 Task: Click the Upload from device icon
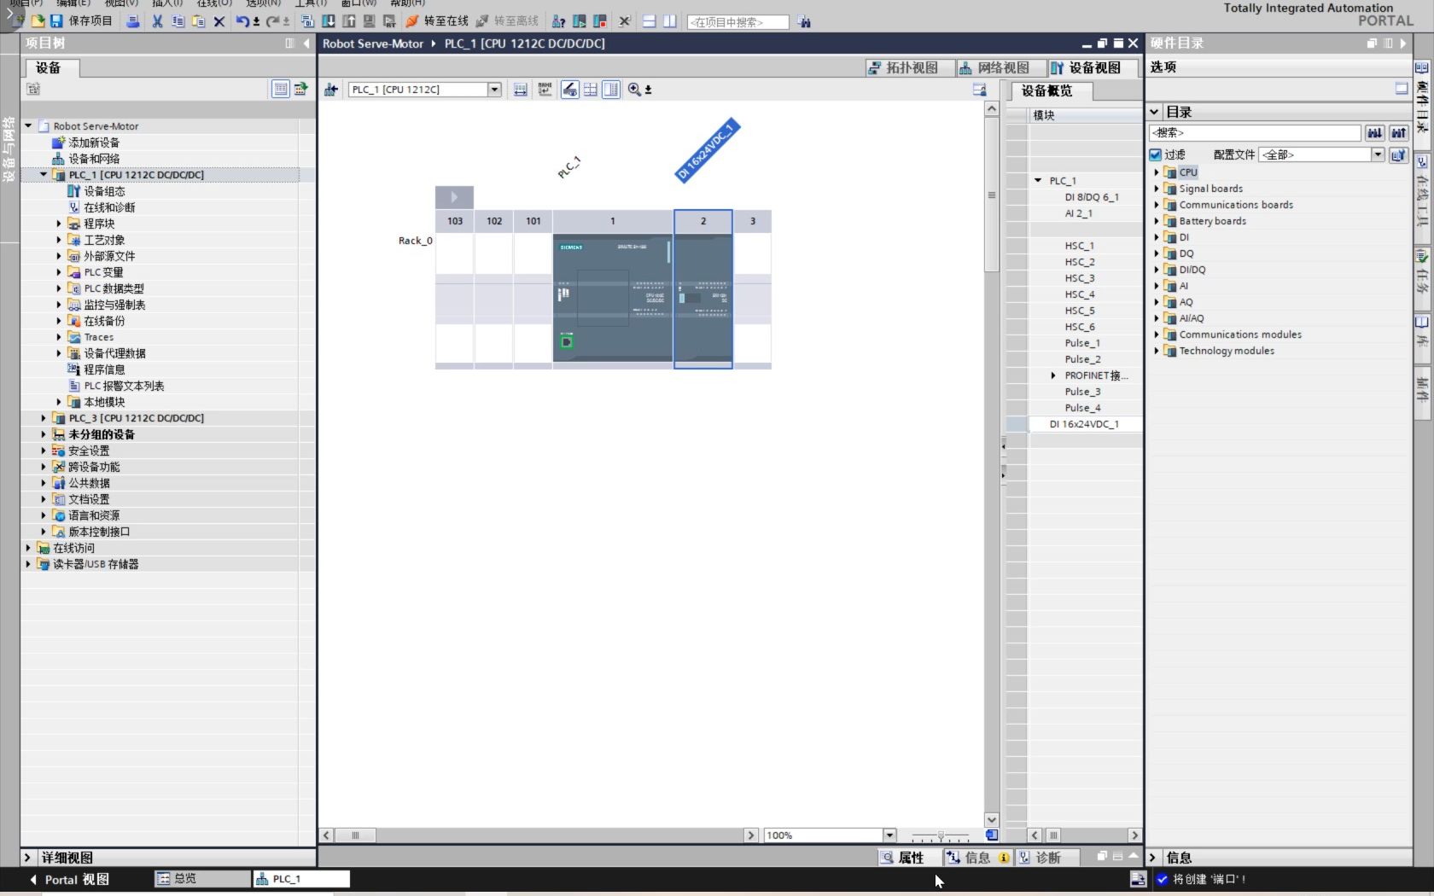348,21
